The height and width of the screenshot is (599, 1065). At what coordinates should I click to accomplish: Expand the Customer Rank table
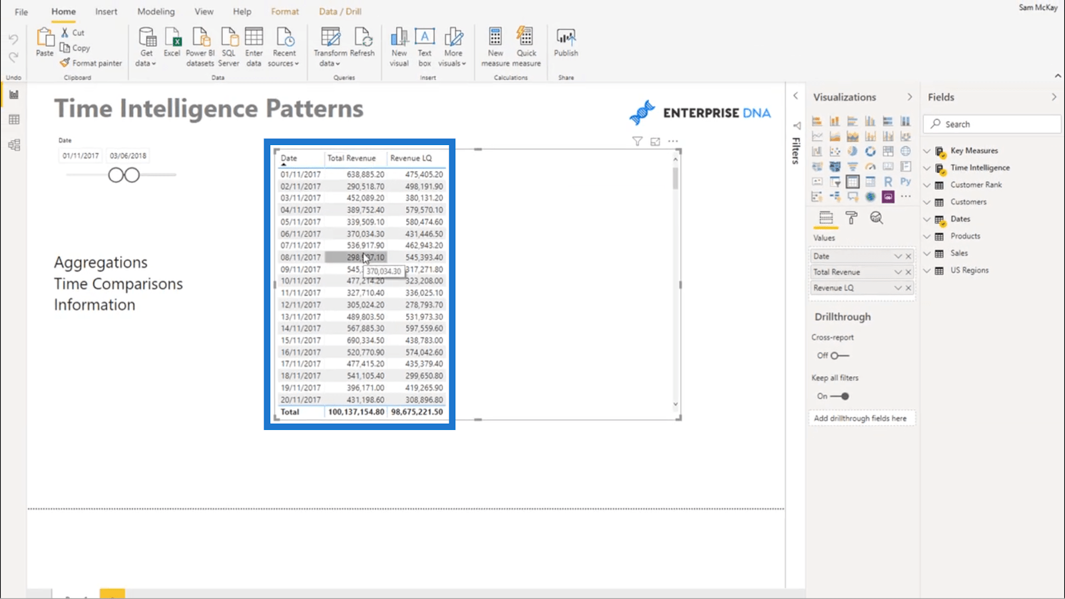pos(927,185)
